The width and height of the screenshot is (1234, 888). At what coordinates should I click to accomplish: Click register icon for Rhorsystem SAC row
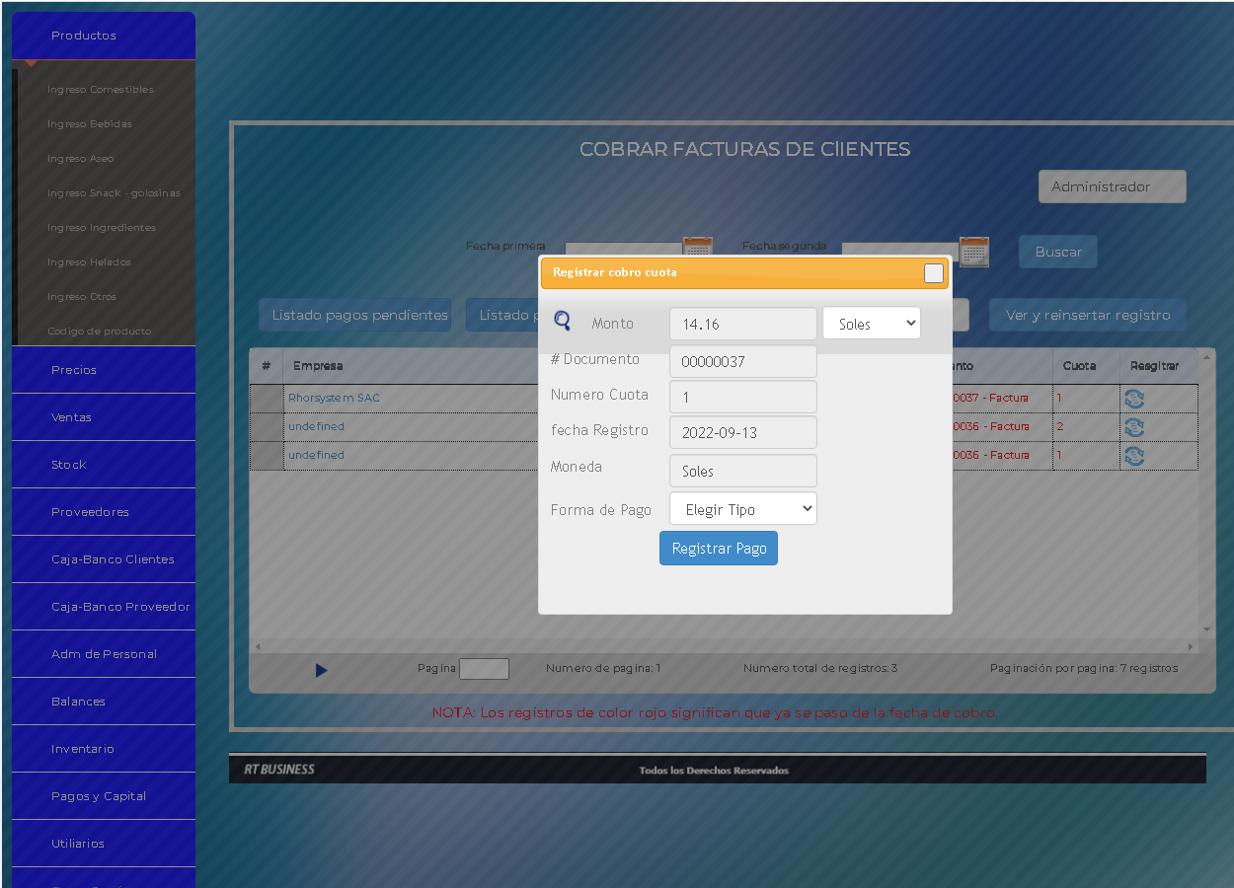pyautogui.click(x=1134, y=399)
